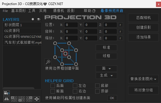Click the 缩放 Z input field

point(110,38)
